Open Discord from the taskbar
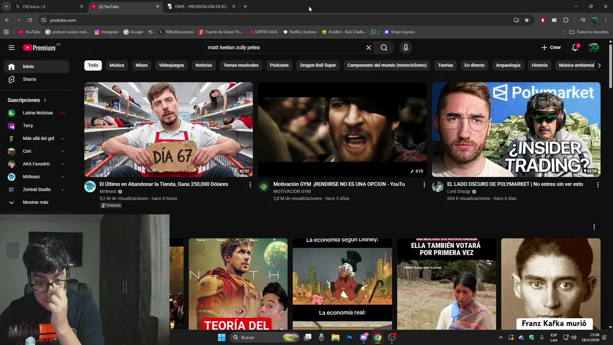 pyautogui.click(x=363, y=337)
